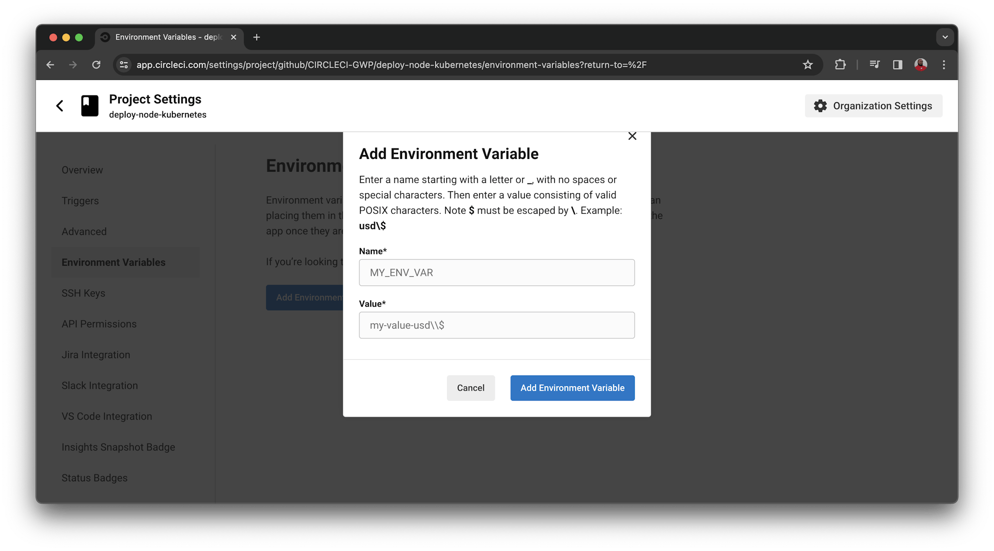
Task: Click the blue Add Environment Variable button
Action: click(572, 388)
